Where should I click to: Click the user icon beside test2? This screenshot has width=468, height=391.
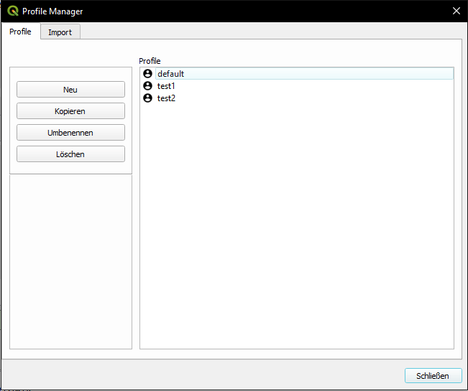(148, 98)
